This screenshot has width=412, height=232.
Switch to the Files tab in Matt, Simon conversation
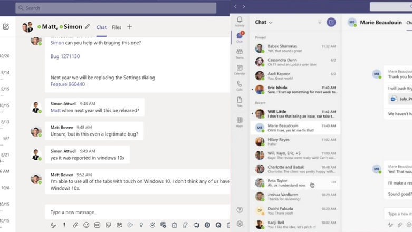click(117, 27)
